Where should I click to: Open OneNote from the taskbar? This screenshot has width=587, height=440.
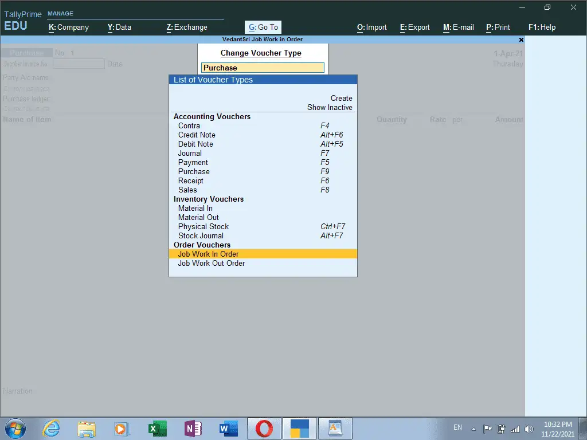pos(193,429)
